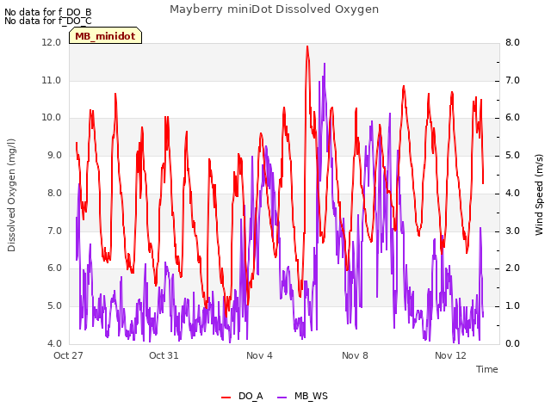Click the Oct 31 date tick label

[164, 355]
